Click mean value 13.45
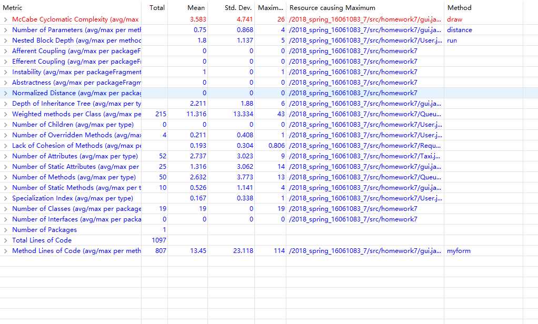The width and height of the screenshot is (538, 324). [x=198, y=251]
